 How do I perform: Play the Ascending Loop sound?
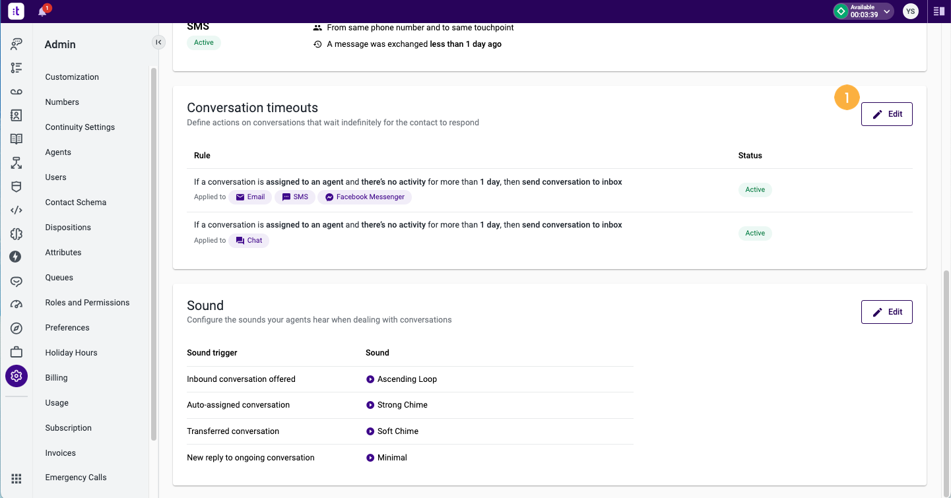(x=370, y=379)
